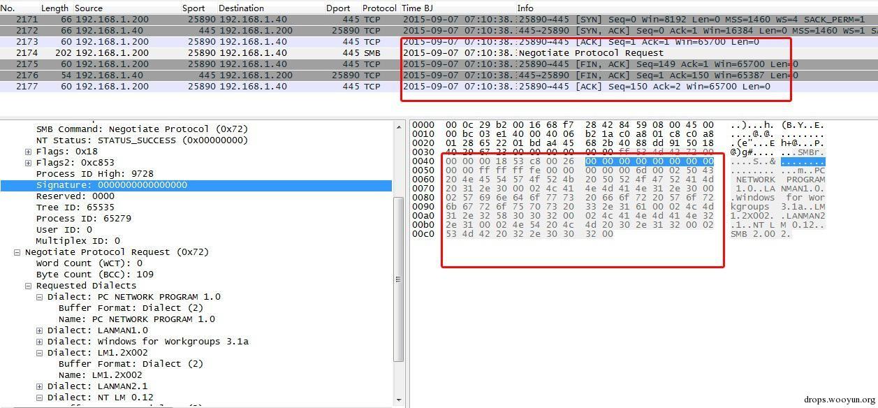Click hex dump offset row 0000

pos(423,125)
